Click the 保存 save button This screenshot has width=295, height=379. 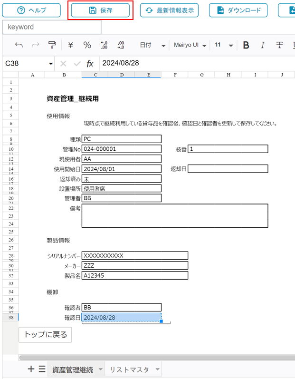(x=100, y=10)
